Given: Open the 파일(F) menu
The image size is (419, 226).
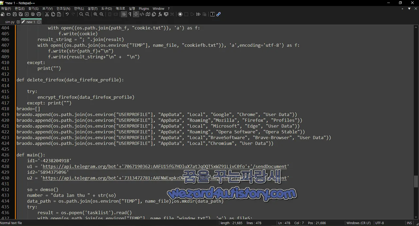Looking at the screenshot, I should [6, 9].
